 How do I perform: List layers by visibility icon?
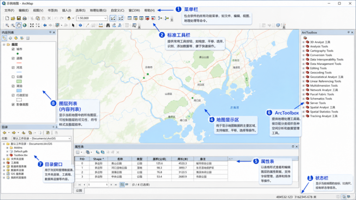coord(16,38)
